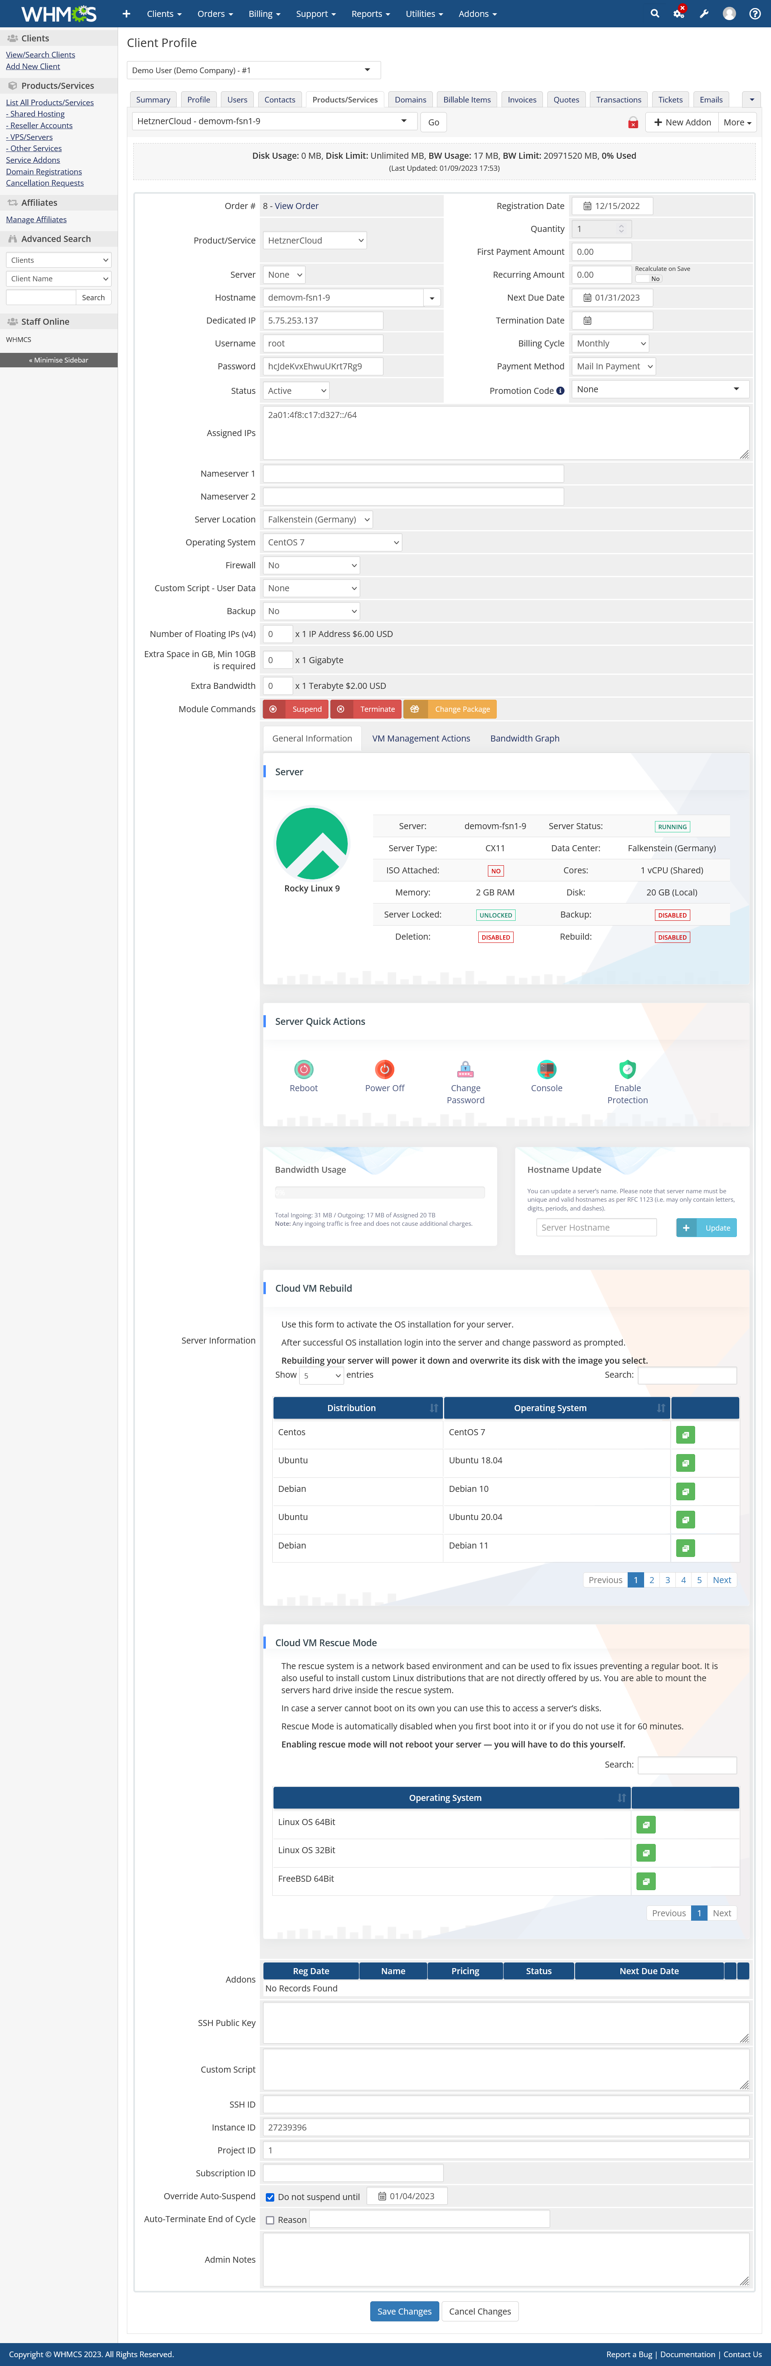Viewport: 771px width, 2366px height.
Task: Open the wrench configuration icon
Action: 704,14
